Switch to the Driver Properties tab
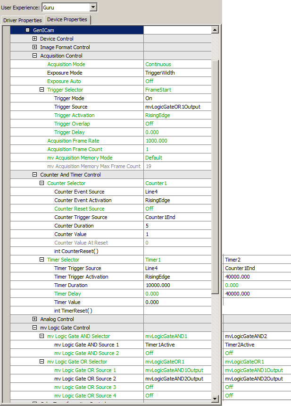The height and width of the screenshot is (406, 291). tap(22, 20)
